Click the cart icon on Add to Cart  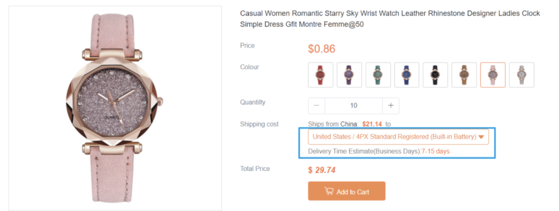(328, 191)
